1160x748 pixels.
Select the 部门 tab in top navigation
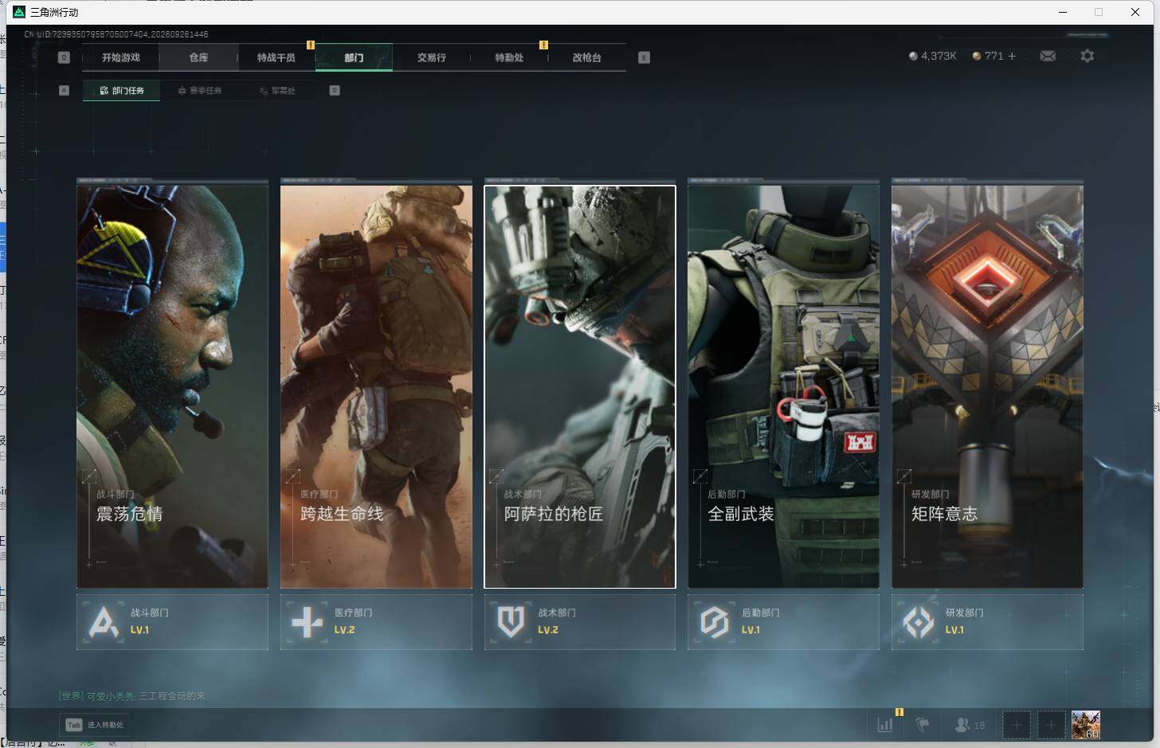(x=354, y=57)
